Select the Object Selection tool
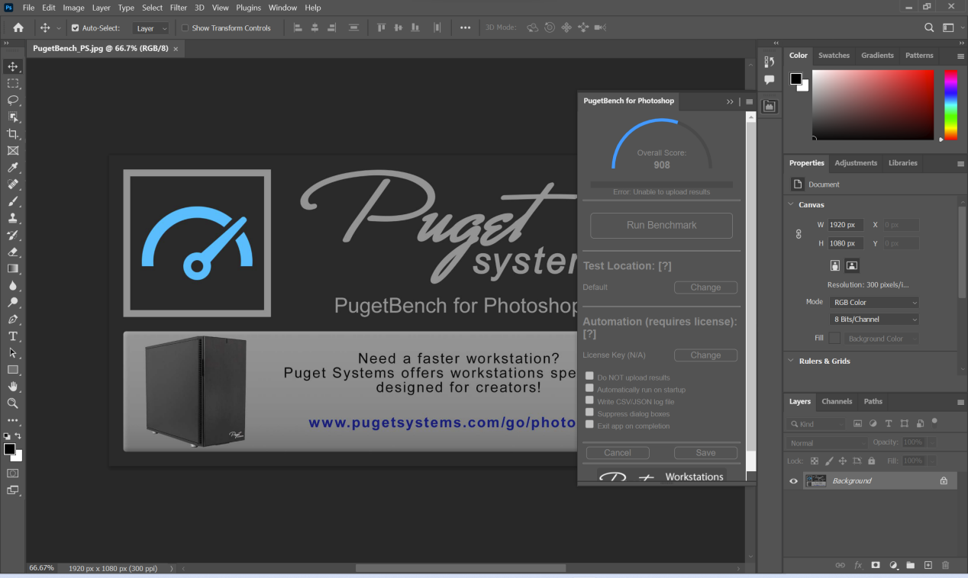Screen dimensions: 968x578 tap(13, 117)
